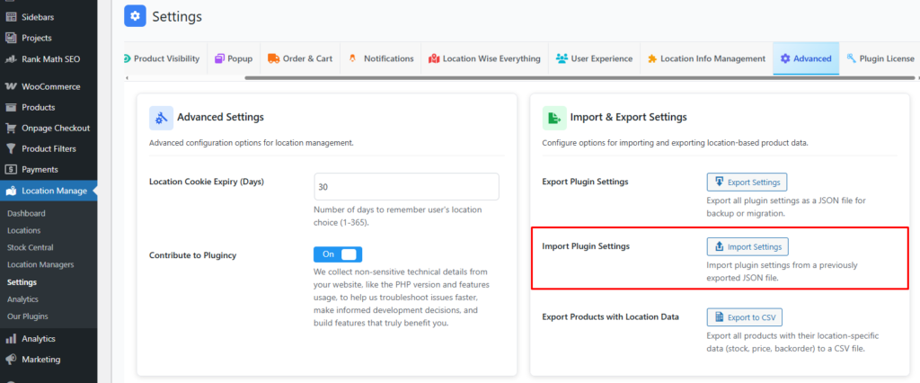
Task: Click the Product Filters funnel icon
Action: click(x=11, y=148)
